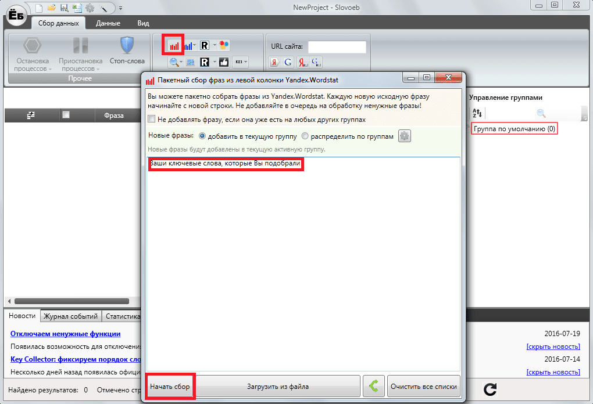Viewport: 593px width, 404px height.
Task: Open 'Отключаем ненужные функции' news link
Action: click(x=66, y=333)
